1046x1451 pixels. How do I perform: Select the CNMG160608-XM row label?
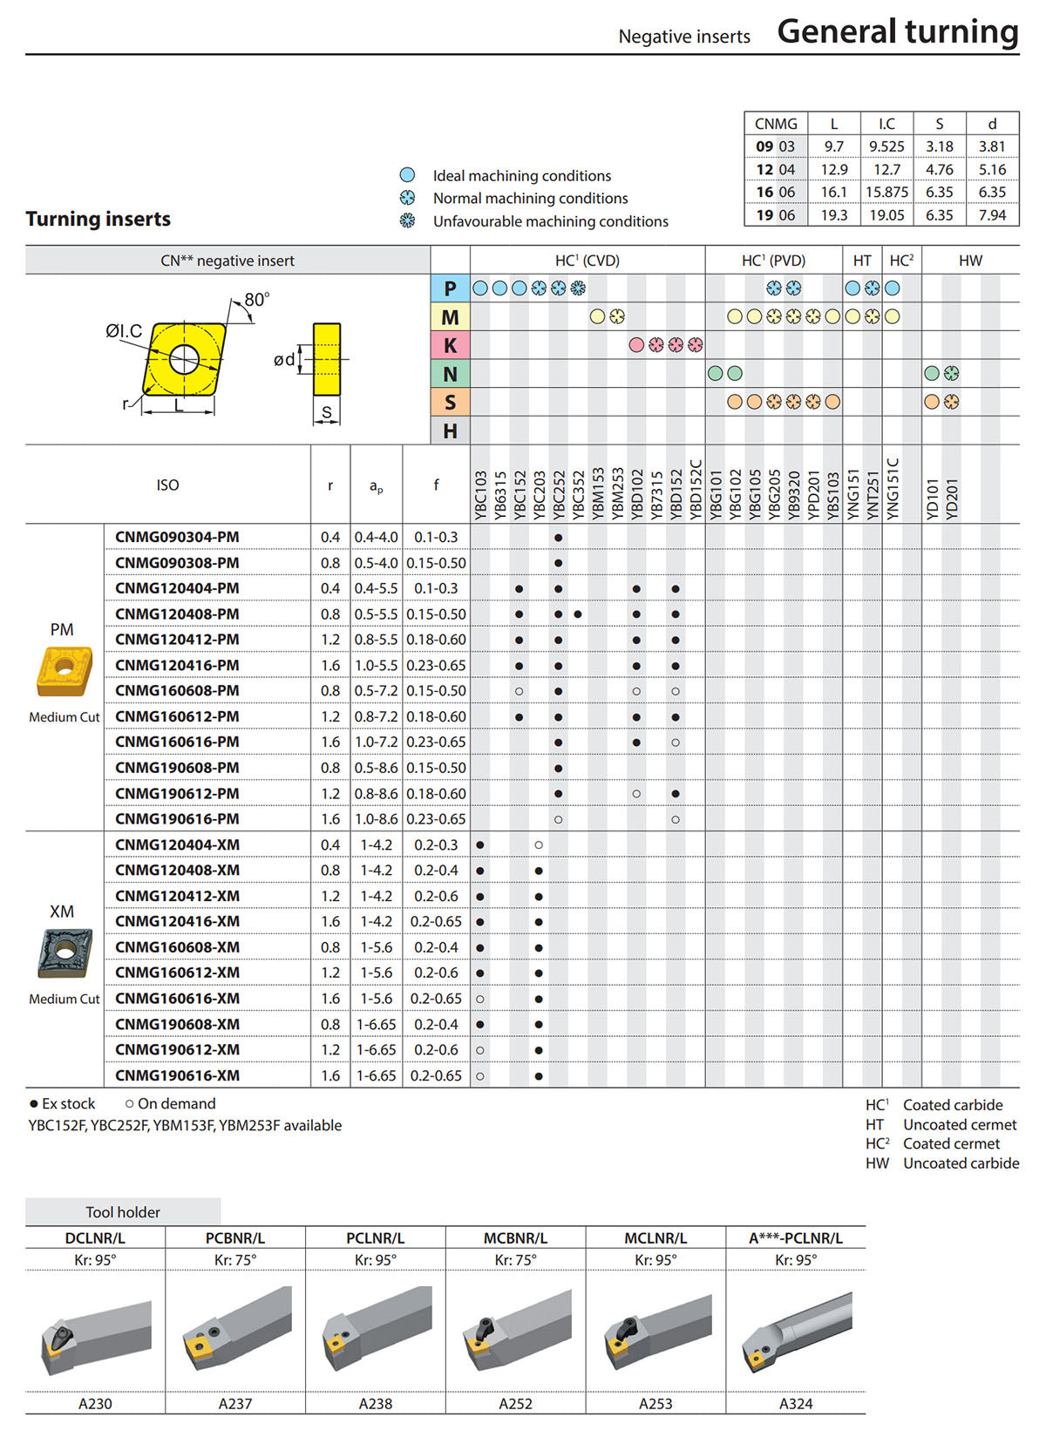tap(177, 947)
